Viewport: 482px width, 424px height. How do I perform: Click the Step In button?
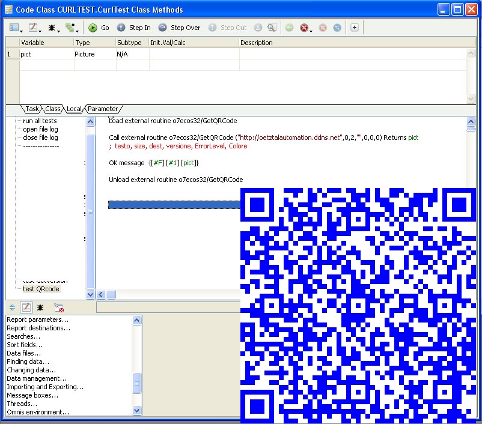(133, 28)
